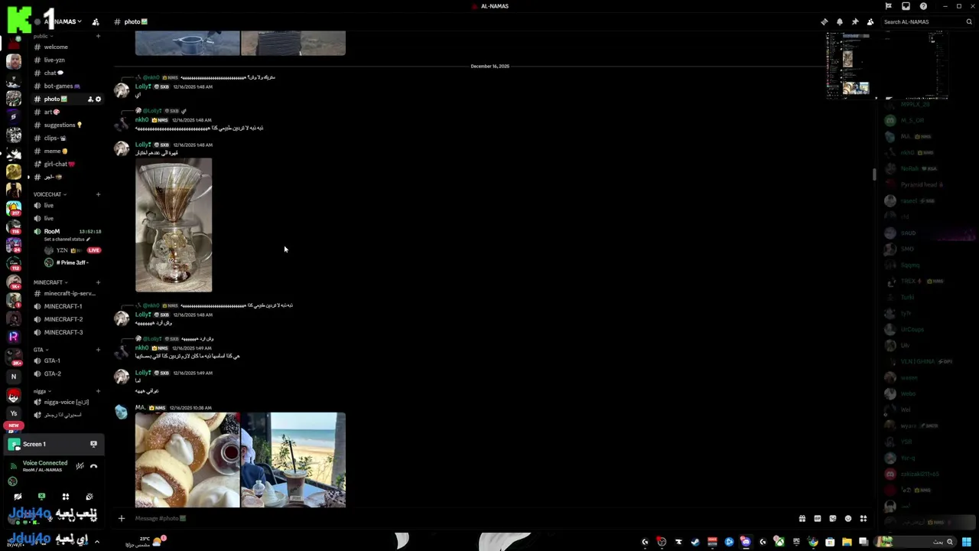Open the bot-games channel
The height and width of the screenshot is (551, 979).
[x=66, y=86]
